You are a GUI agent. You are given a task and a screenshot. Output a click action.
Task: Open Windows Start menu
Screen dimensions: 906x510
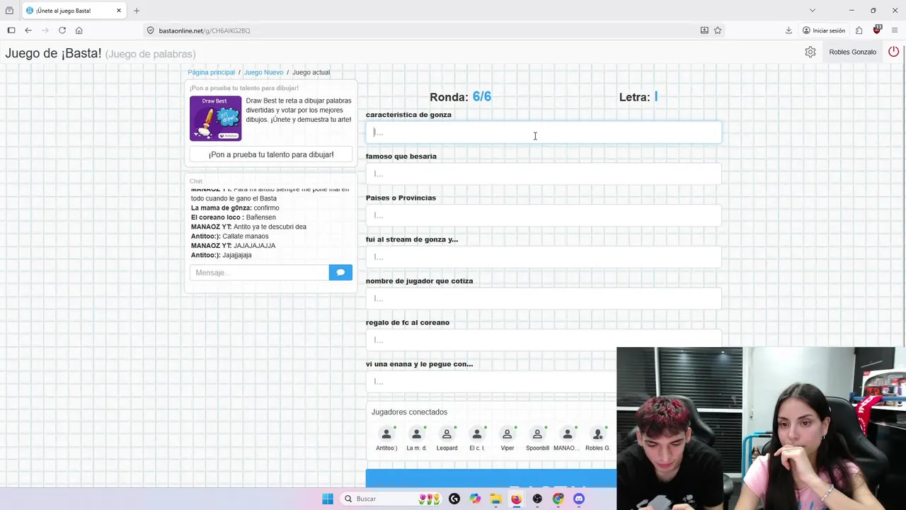click(328, 499)
